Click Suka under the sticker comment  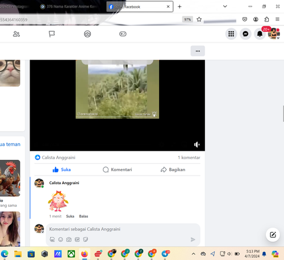[70, 216]
